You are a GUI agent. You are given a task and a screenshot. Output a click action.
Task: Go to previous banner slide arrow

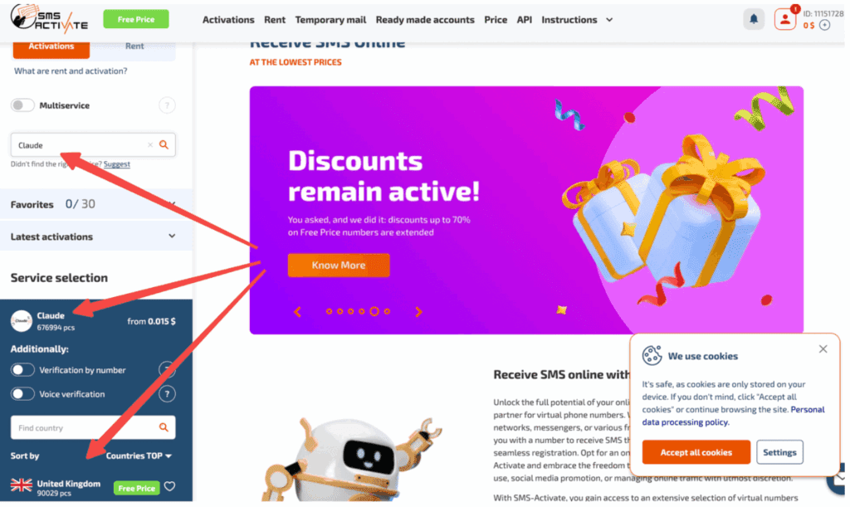[x=298, y=311]
